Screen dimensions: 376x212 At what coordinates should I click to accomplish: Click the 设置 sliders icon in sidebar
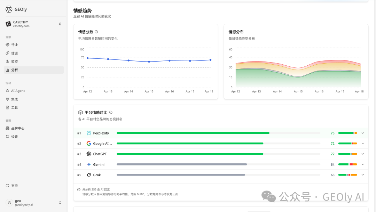tap(7, 137)
